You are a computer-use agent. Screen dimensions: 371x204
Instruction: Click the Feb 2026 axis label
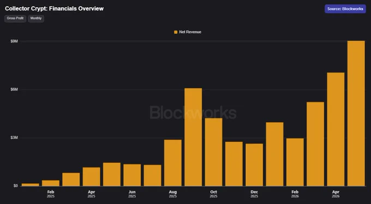[x=295, y=194]
